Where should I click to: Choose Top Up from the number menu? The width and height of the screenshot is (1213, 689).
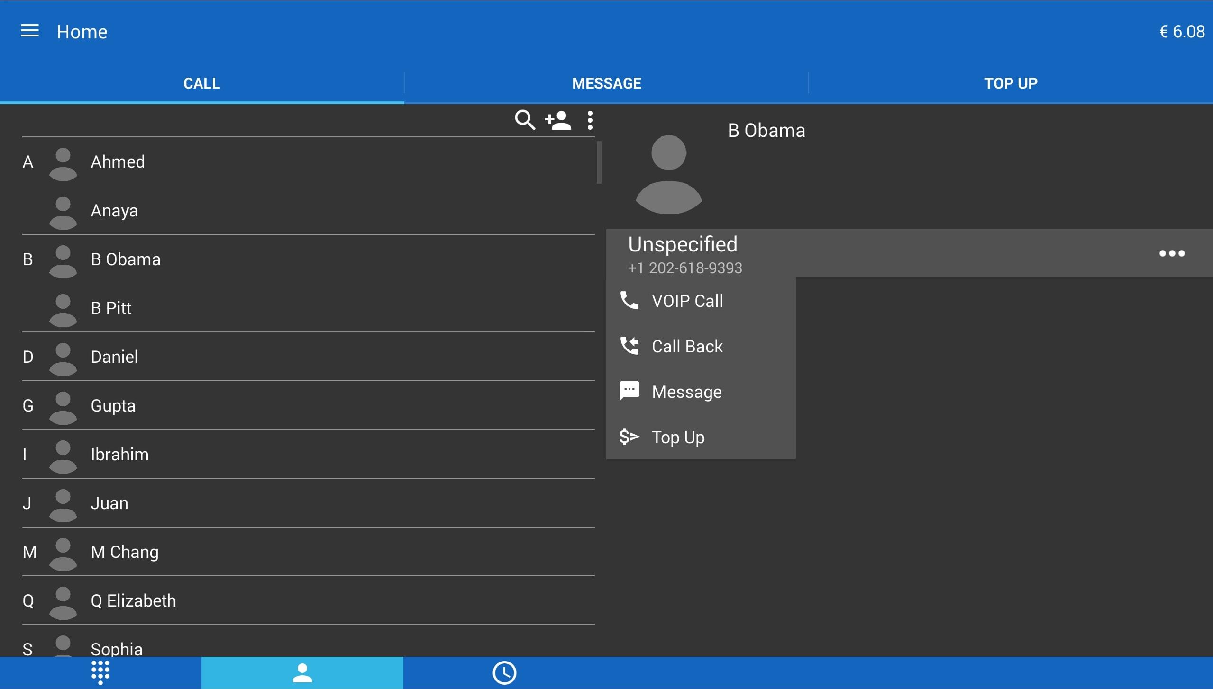pyautogui.click(x=678, y=437)
